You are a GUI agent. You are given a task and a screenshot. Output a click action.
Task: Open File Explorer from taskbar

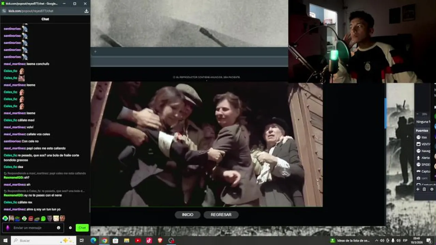127,241
